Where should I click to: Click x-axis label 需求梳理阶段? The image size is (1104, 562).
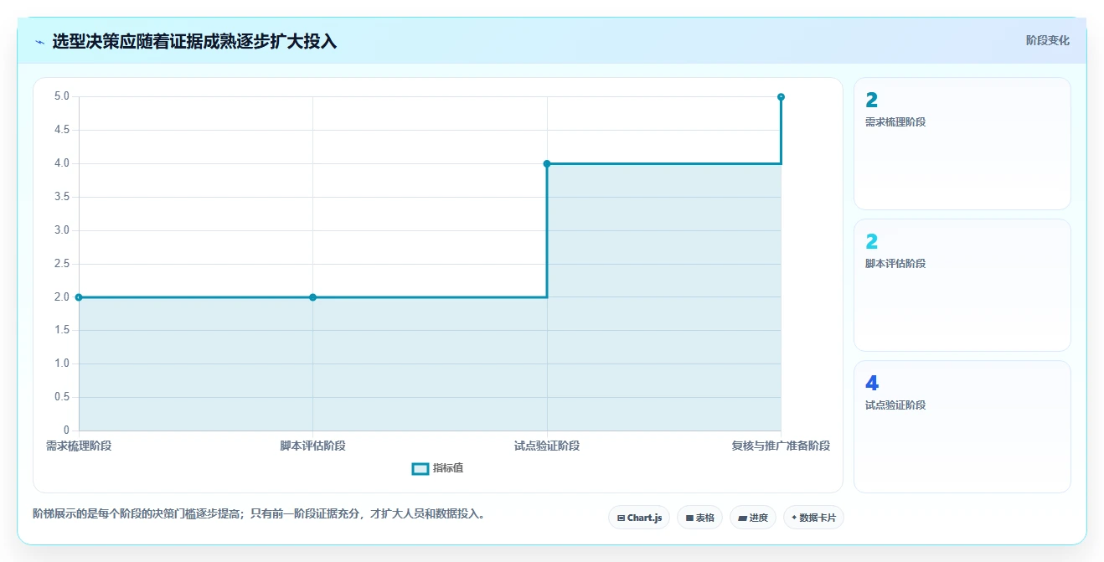point(79,446)
